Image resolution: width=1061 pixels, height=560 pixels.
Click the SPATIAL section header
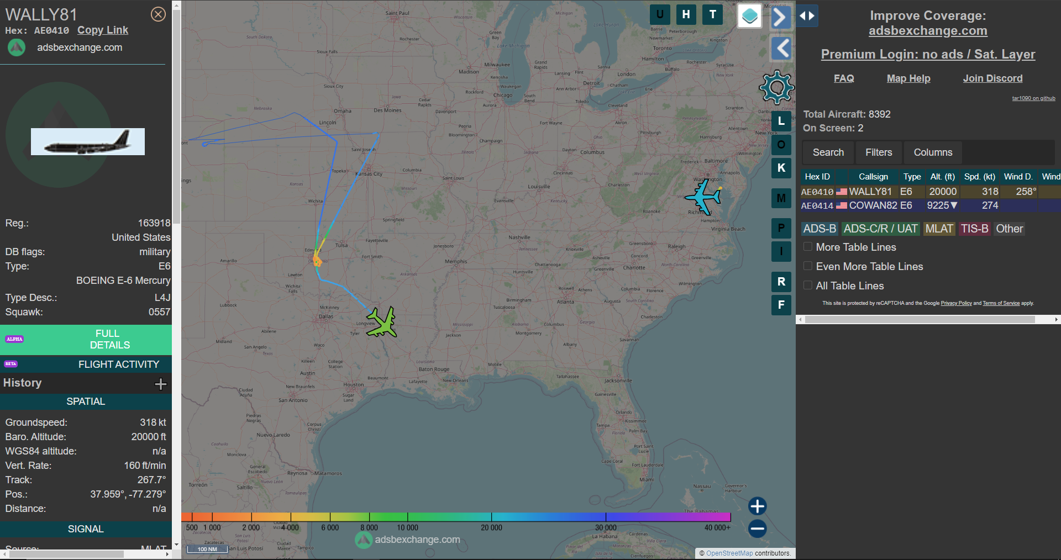(x=86, y=401)
